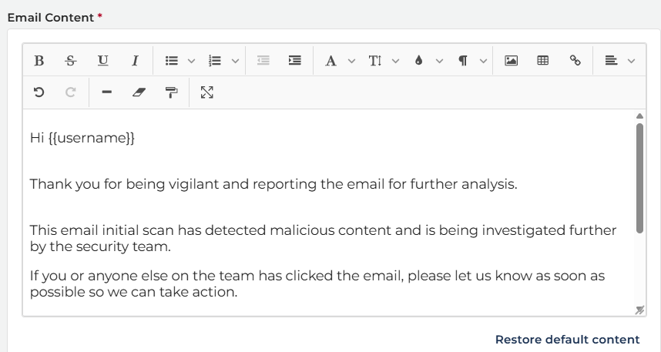Toggle strikethrough formatting

pyautogui.click(x=71, y=61)
